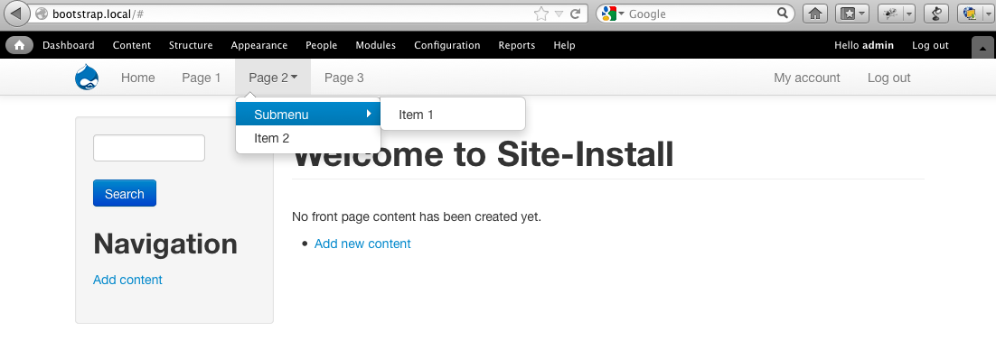Go to Home in site navbar
The image size is (996, 359).
138,78
